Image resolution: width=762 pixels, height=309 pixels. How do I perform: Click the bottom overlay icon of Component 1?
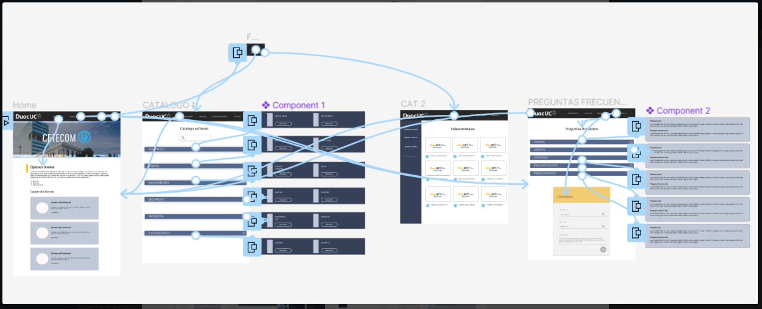click(252, 247)
